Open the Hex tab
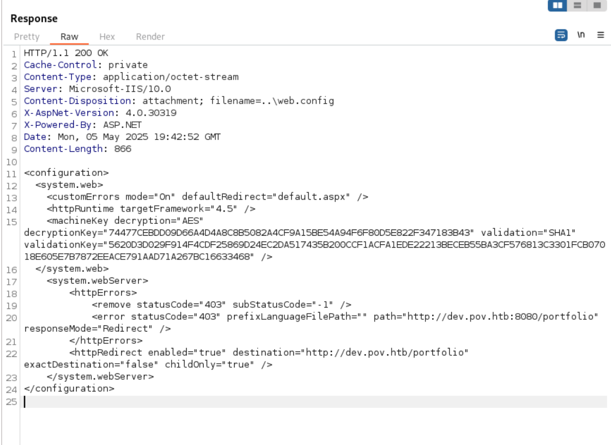 pyautogui.click(x=107, y=37)
